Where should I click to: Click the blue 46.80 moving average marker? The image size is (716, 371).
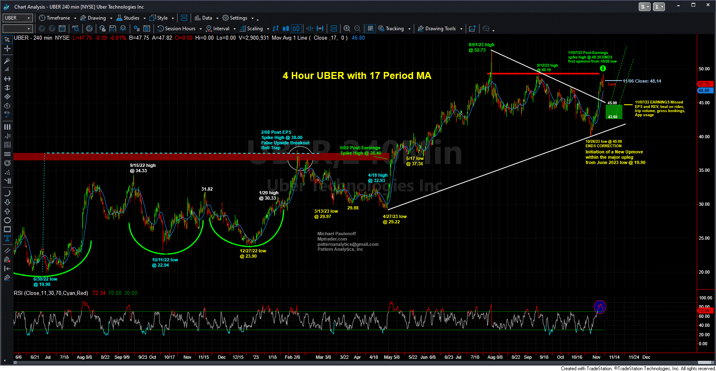click(705, 91)
